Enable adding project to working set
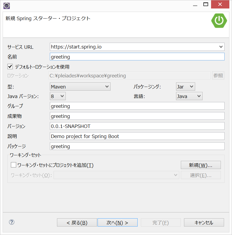The width and height of the screenshot is (232, 235). pos(14,165)
